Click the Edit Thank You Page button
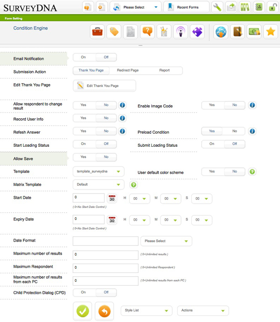The width and height of the screenshot is (280, 322). [105, 86]
